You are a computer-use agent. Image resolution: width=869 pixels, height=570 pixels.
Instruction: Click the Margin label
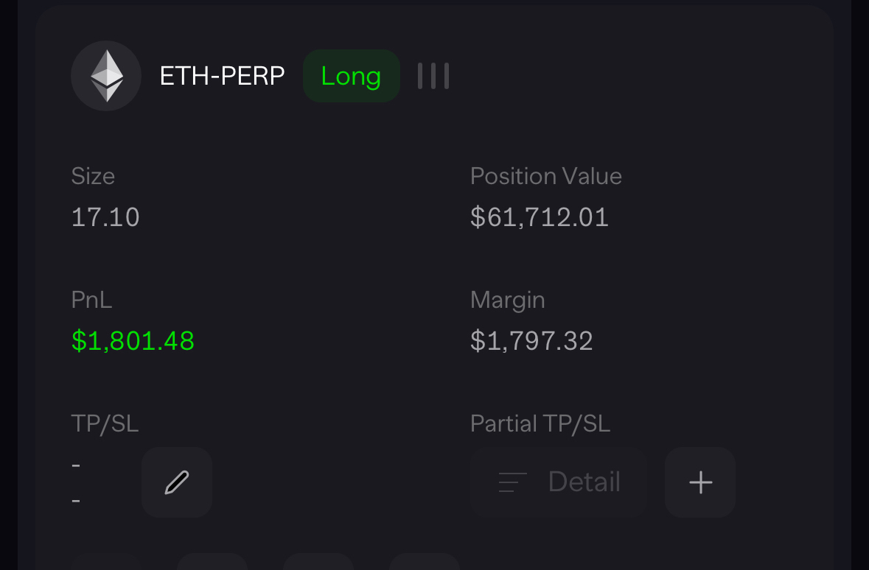pos(508,300)
